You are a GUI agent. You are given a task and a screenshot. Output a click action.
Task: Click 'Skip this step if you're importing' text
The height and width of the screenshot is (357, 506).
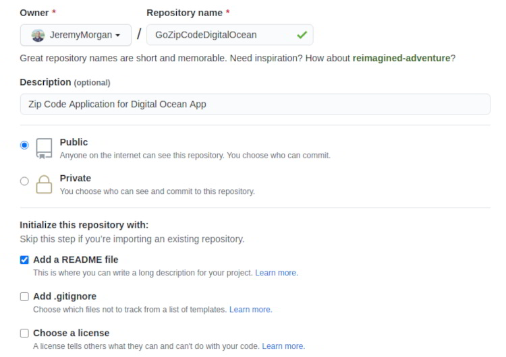point(132,239)
